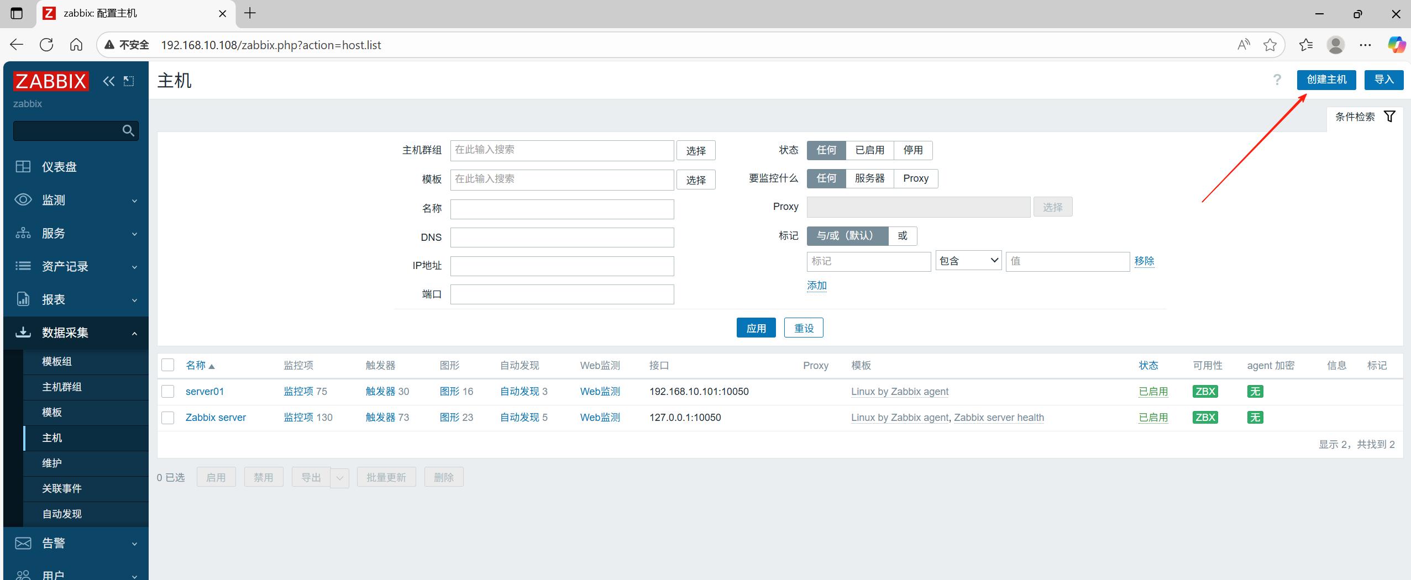Set status filter to 停用
The height and width of the screenshot is (580, 1411).
click(913, 150)
